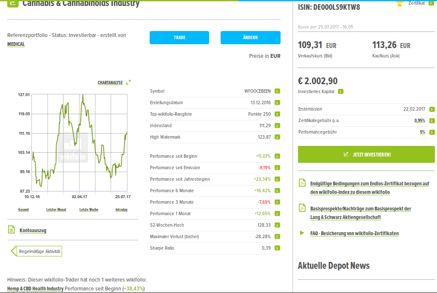
Task: Click info icon for Sharpe Ratio
Action: [x=277, y=248]
